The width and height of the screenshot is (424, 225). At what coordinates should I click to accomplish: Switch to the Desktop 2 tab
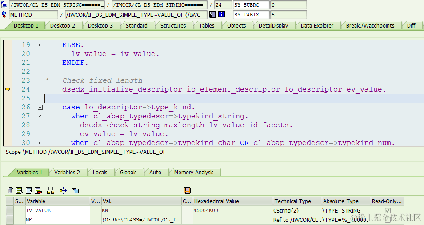click(63, 26)
